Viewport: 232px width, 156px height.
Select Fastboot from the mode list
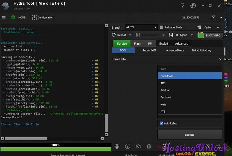[165, 97]
